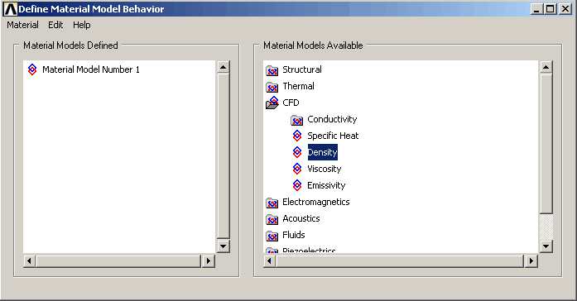Select the Structural text label
This screenshot has height=301, width=577.
pyautogui.click(x=302, y=69)
